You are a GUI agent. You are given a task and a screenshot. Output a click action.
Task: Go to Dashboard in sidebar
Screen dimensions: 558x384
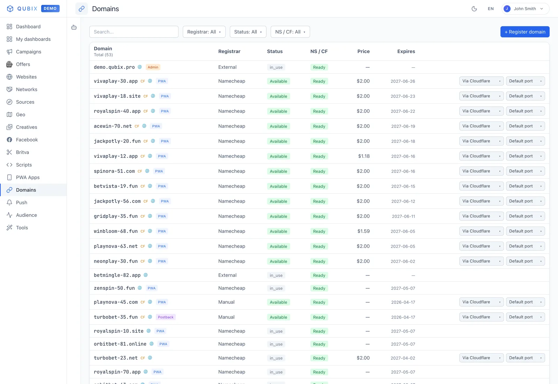[33, 27]
